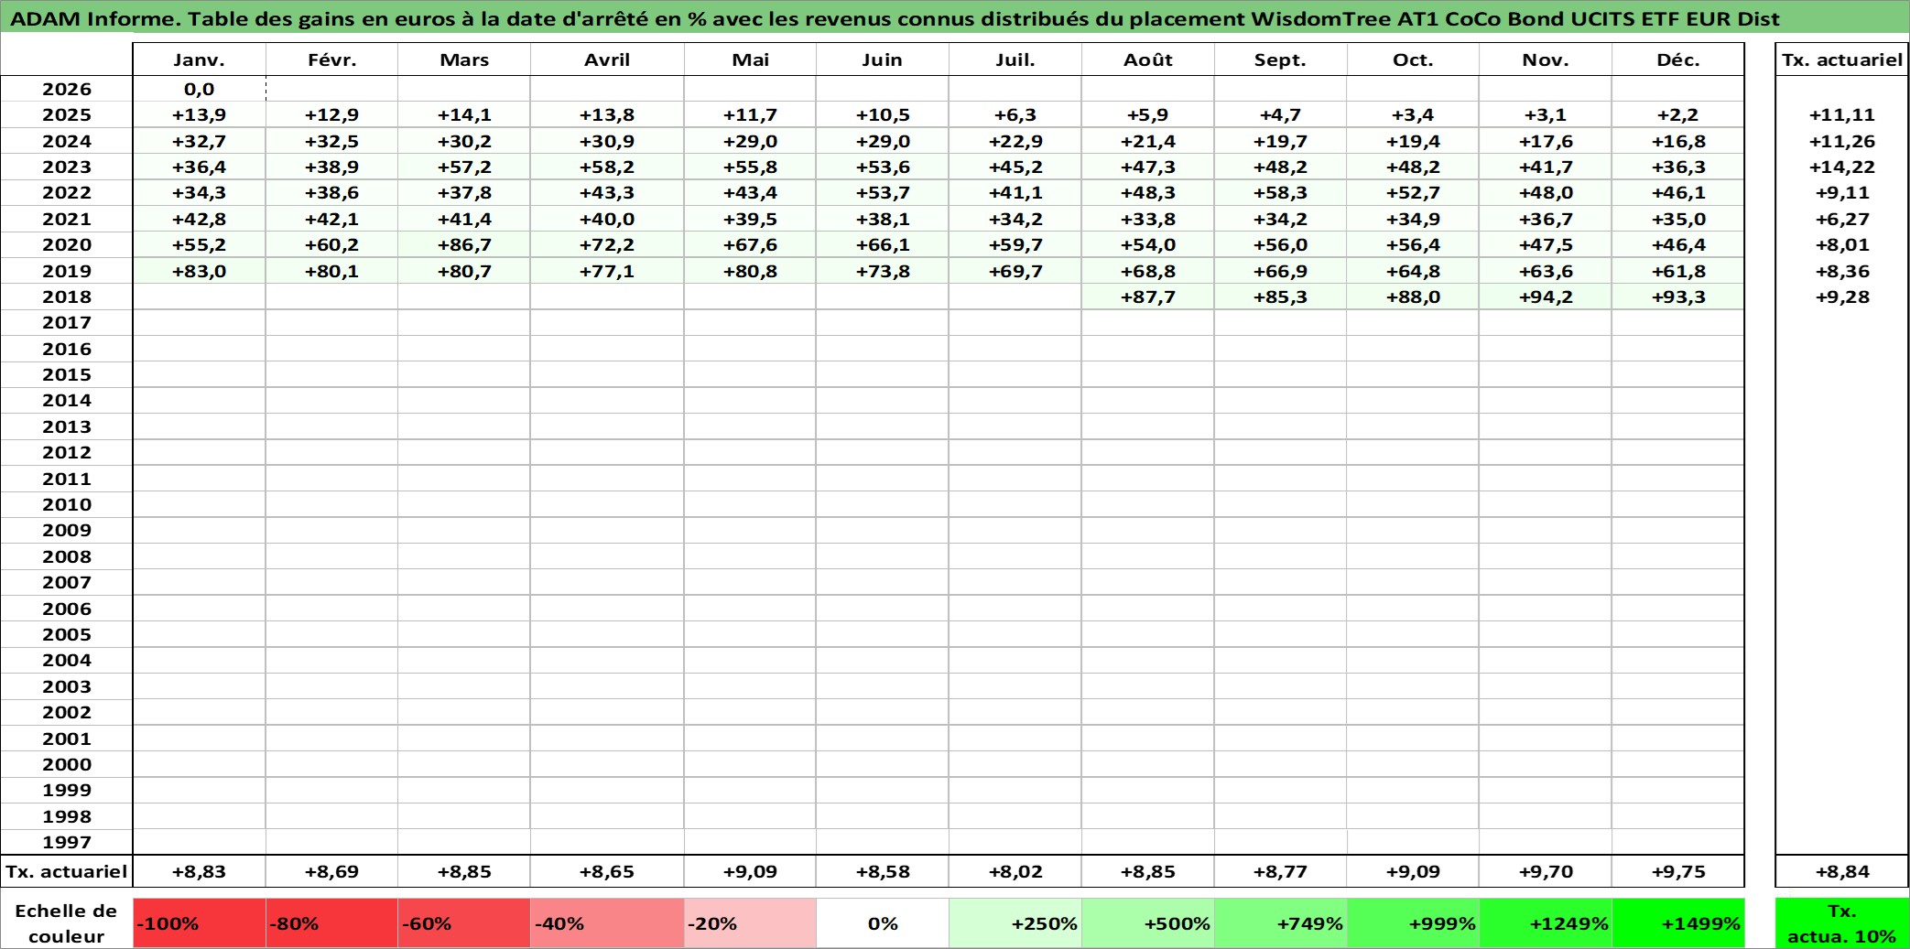Click the +14,22 actuarial rate for 2023

[x=1841, y=167]
